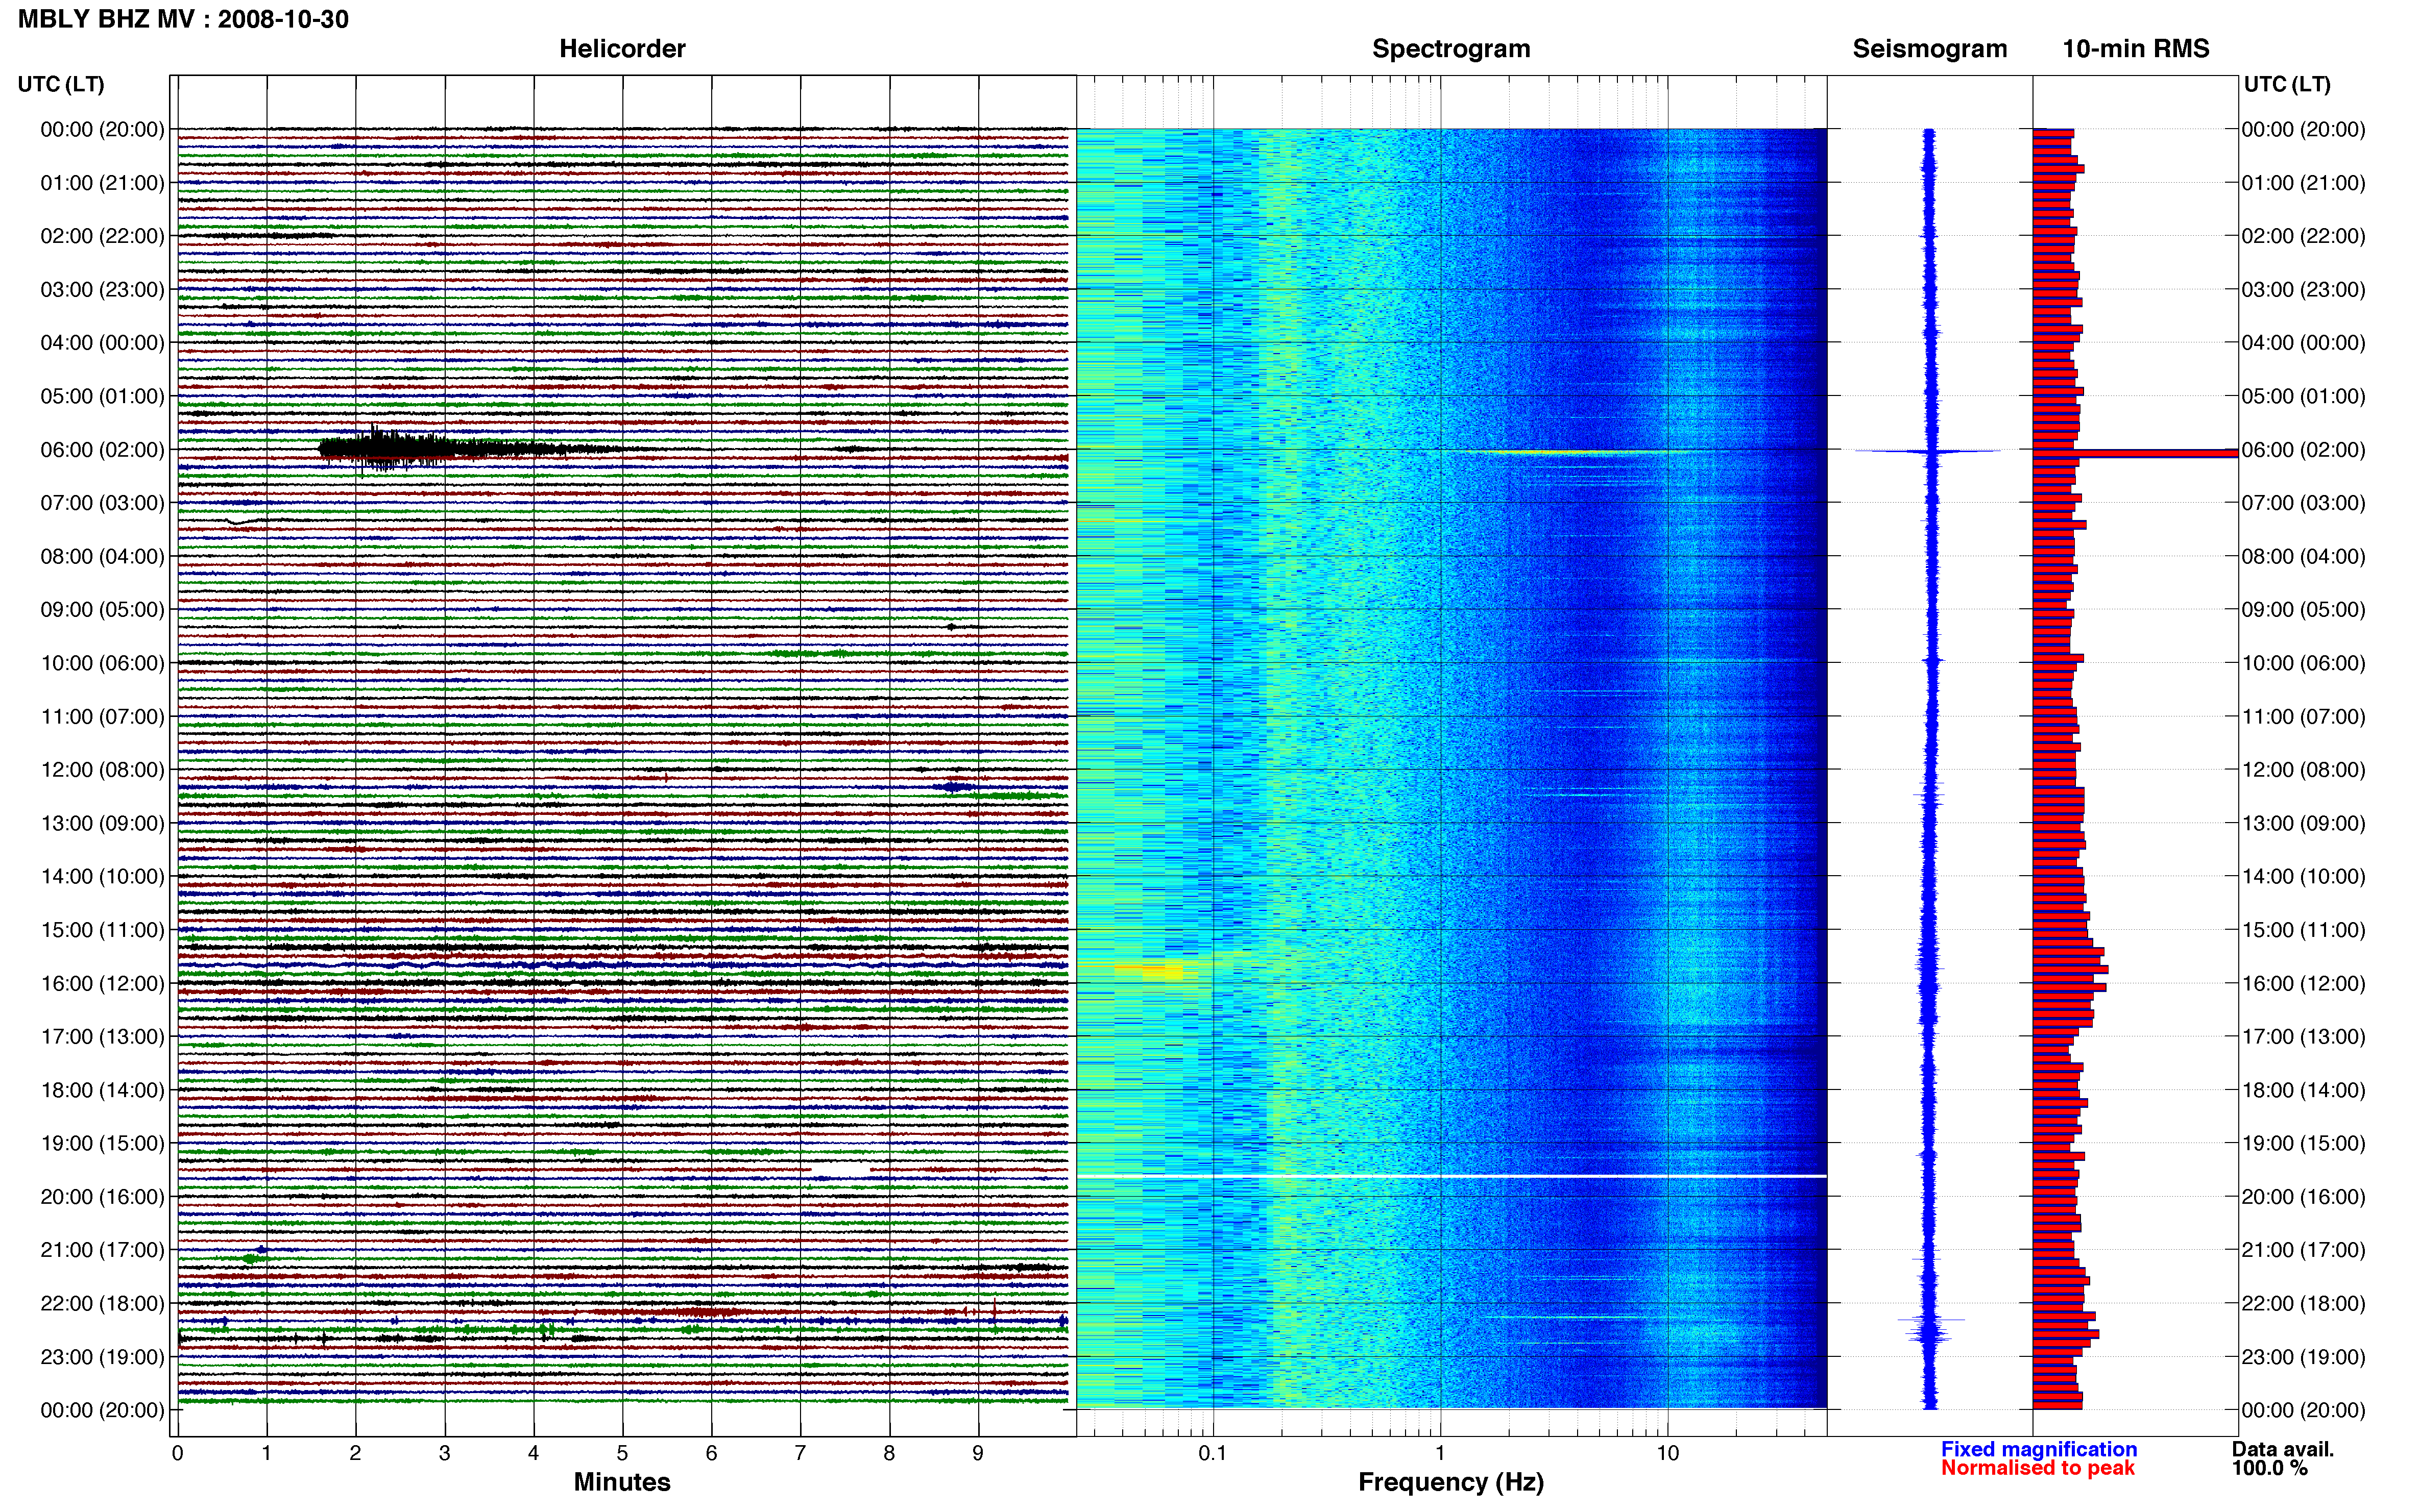This screenshot has height=1512, width=2420.
Task: Select the 'Normalised to peak' legend text
Action: (2038, 1468)
